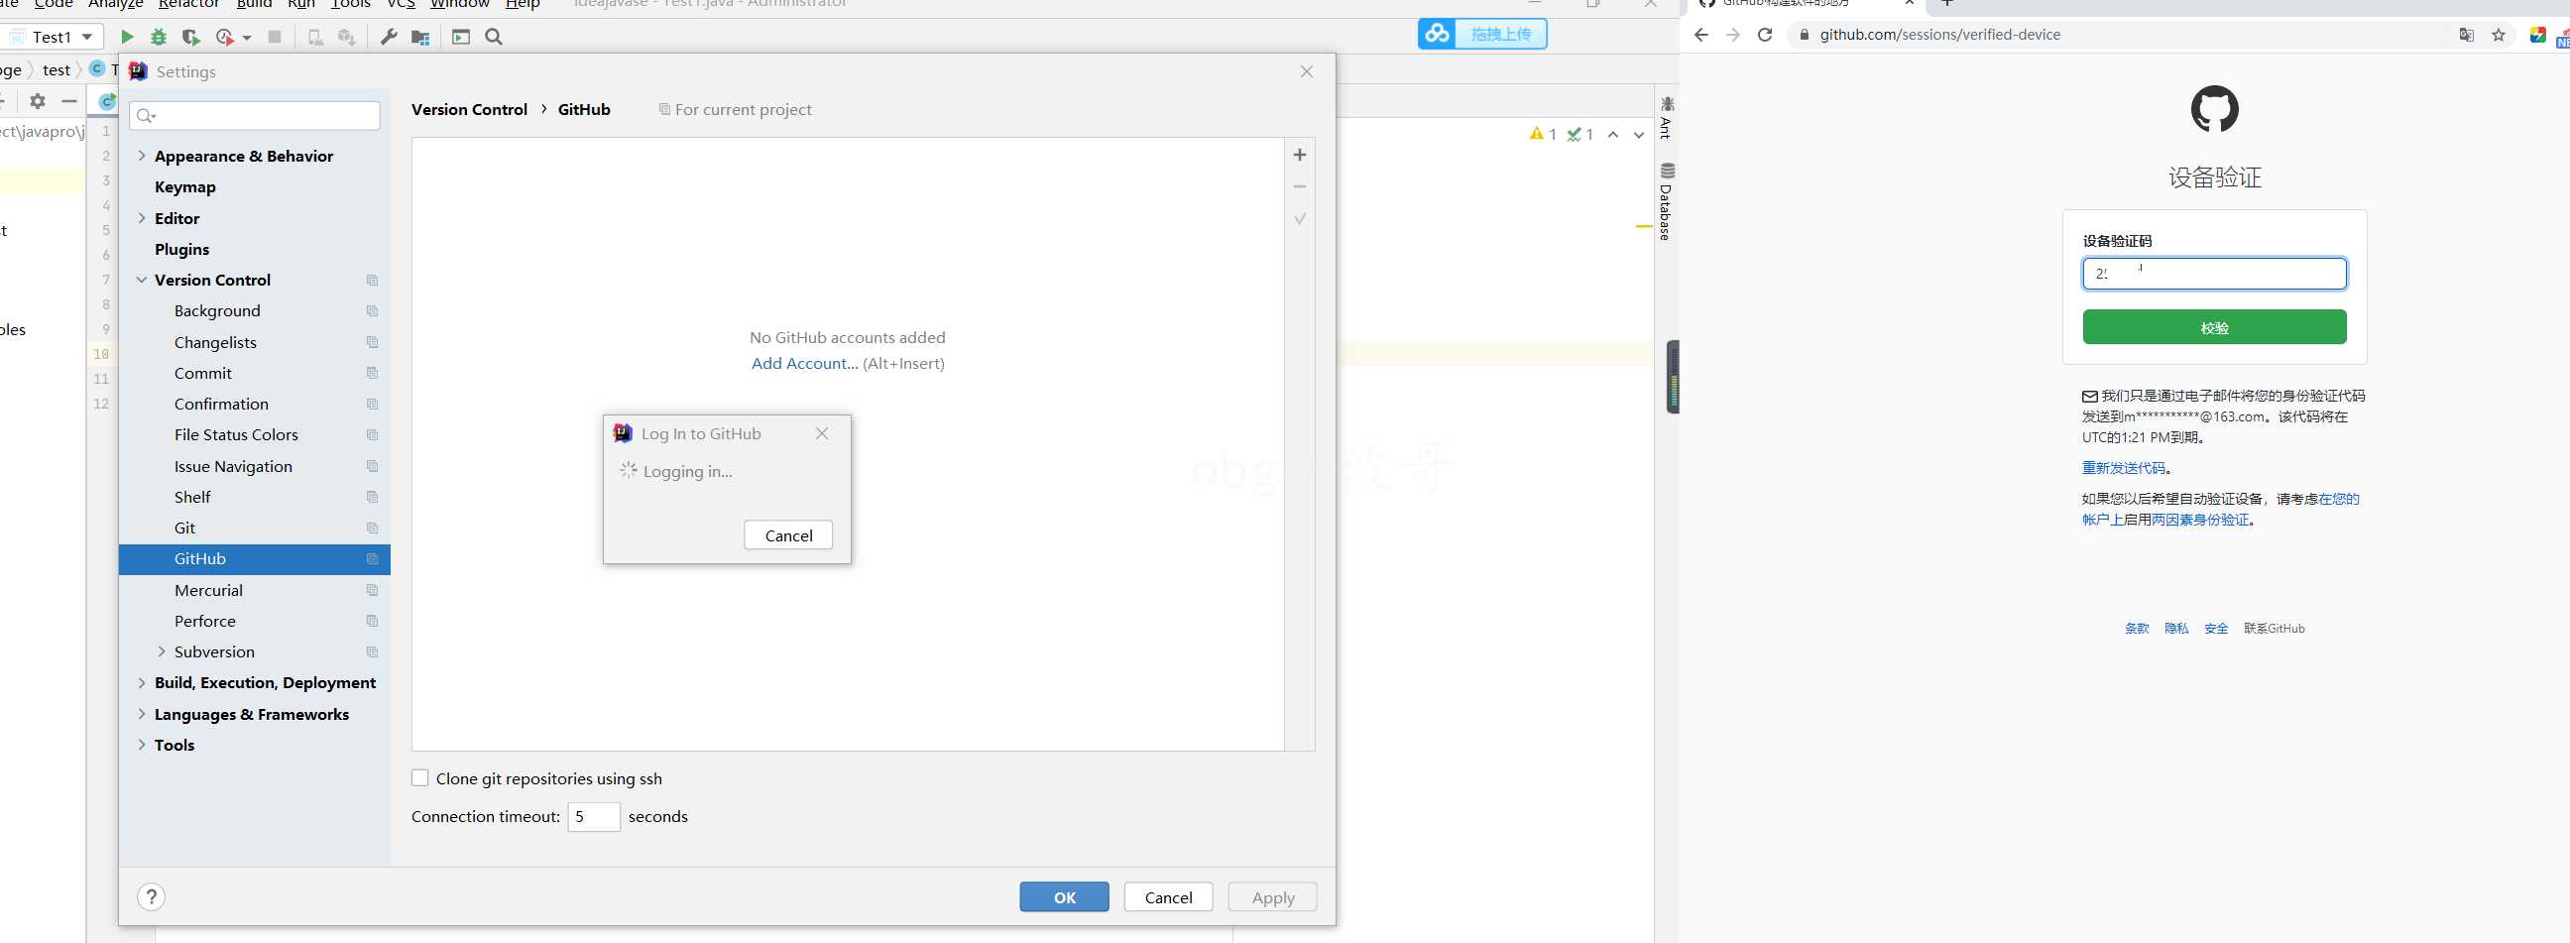Click the 重新发送代码 resend code link
This screenshot has width=2570, height=943.
[x=2123, y=468]
